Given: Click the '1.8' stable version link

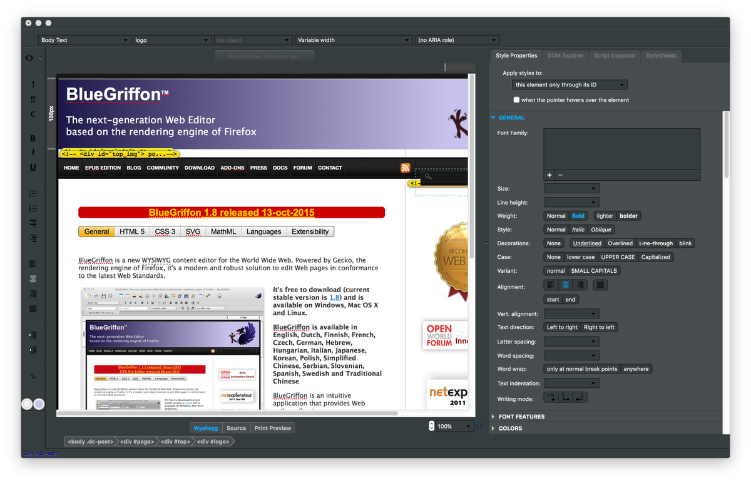Looking at the screenshot, I should (335, 298).
